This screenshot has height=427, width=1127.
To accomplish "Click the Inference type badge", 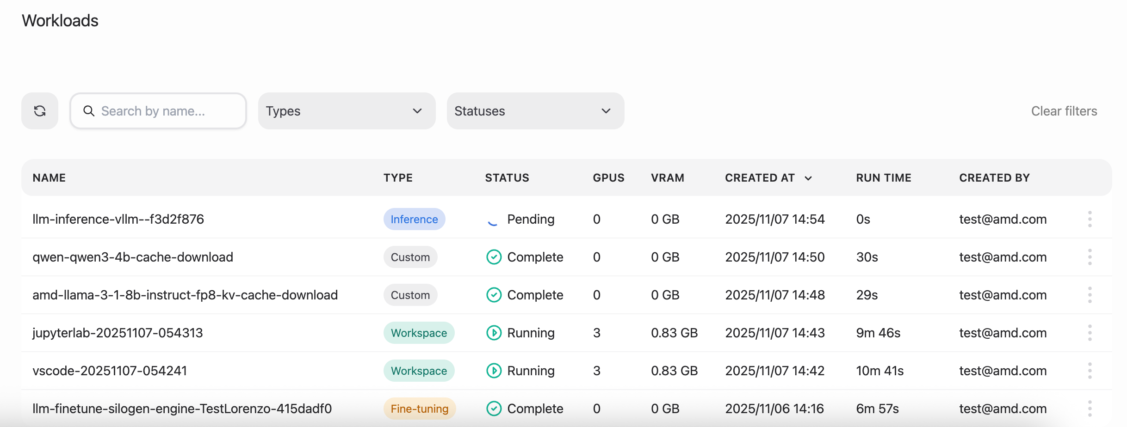I will pyautogui.click(x=414, y=219).
